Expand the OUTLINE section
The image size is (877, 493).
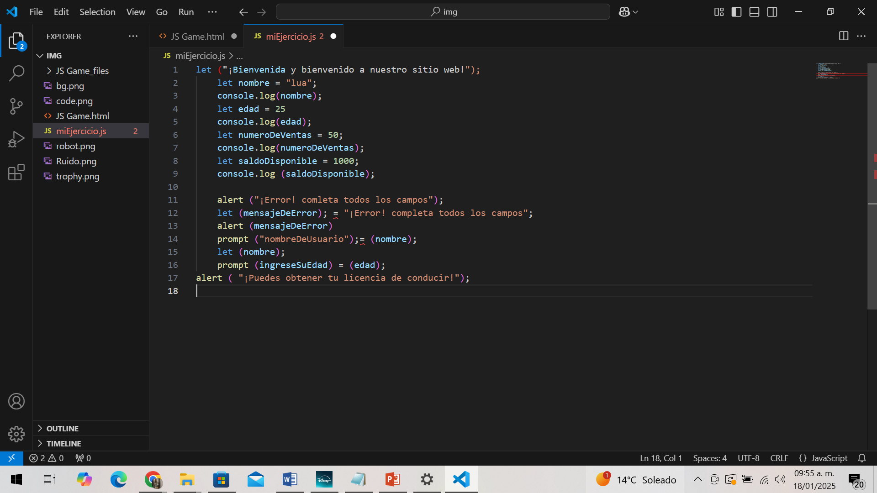[x=91, y=428]
